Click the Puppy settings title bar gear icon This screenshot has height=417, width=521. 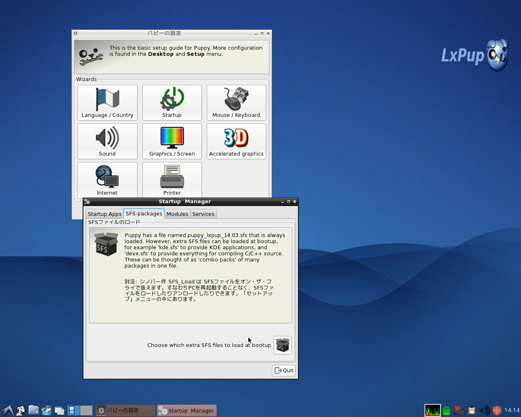coord(75,33)
